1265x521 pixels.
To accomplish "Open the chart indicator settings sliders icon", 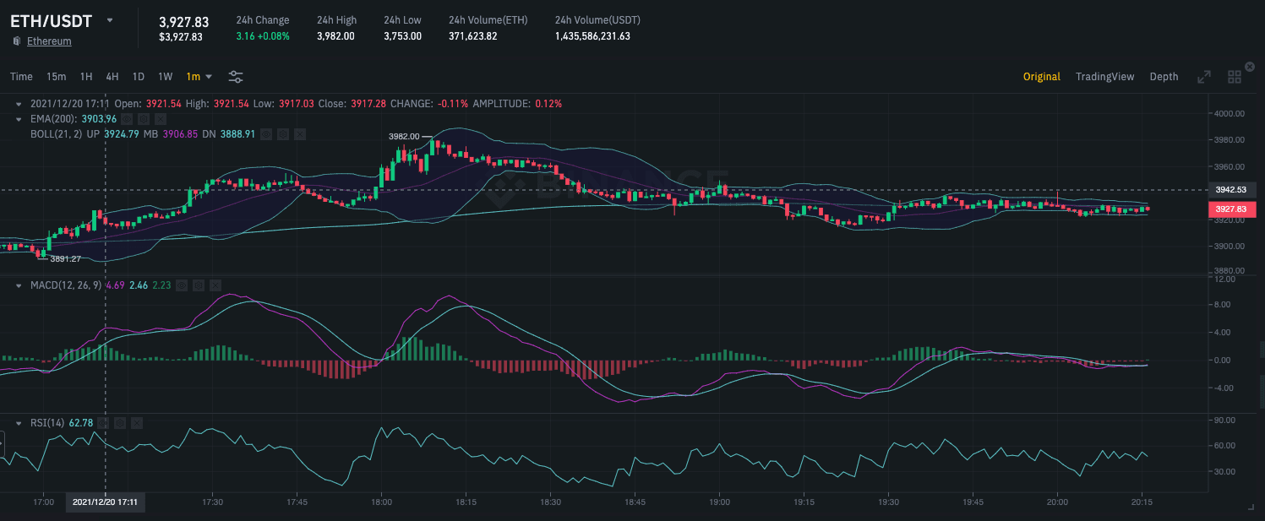I will 236,77.
